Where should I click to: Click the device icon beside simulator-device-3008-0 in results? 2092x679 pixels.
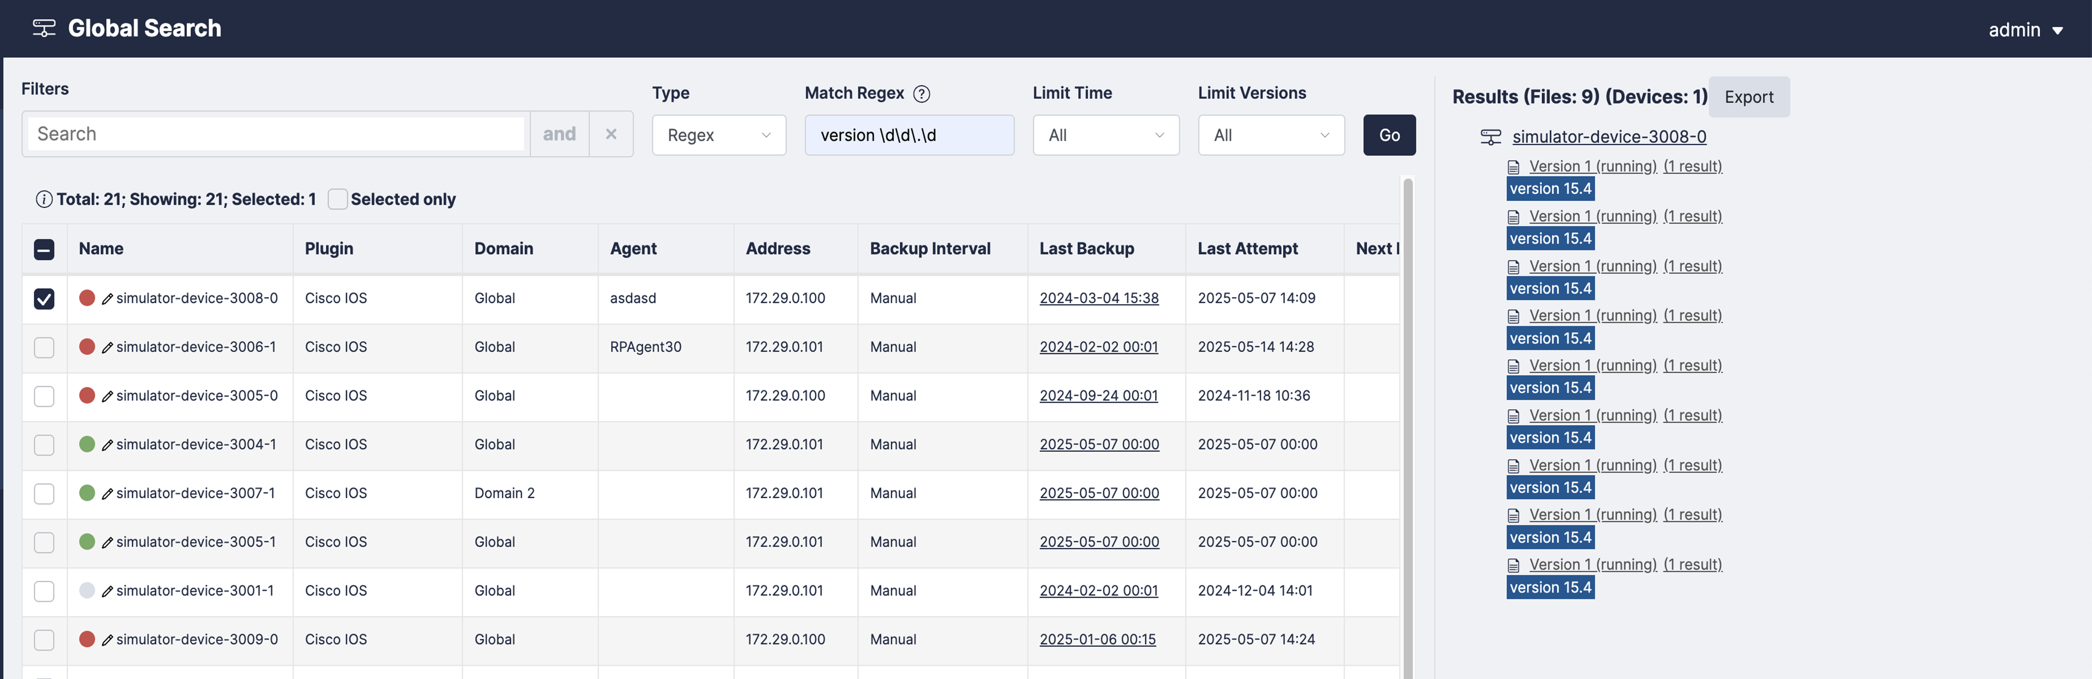1490,137
